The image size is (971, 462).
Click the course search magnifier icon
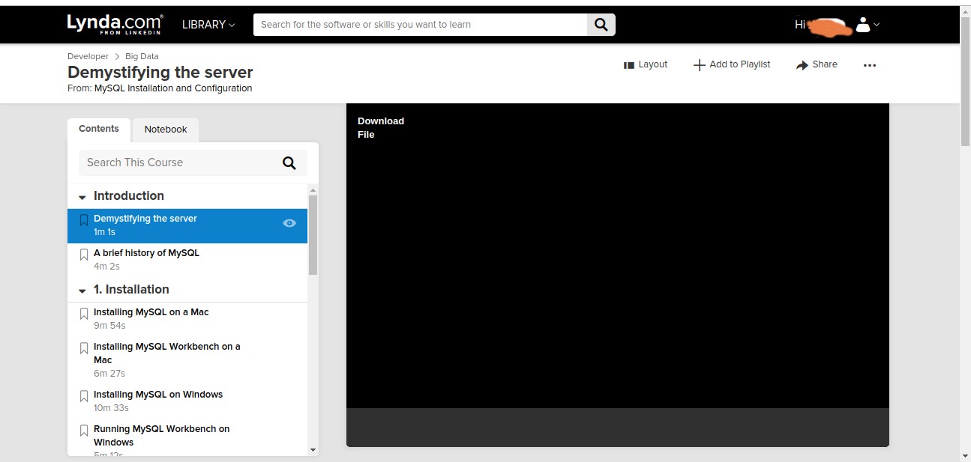[x=289, y=163]
